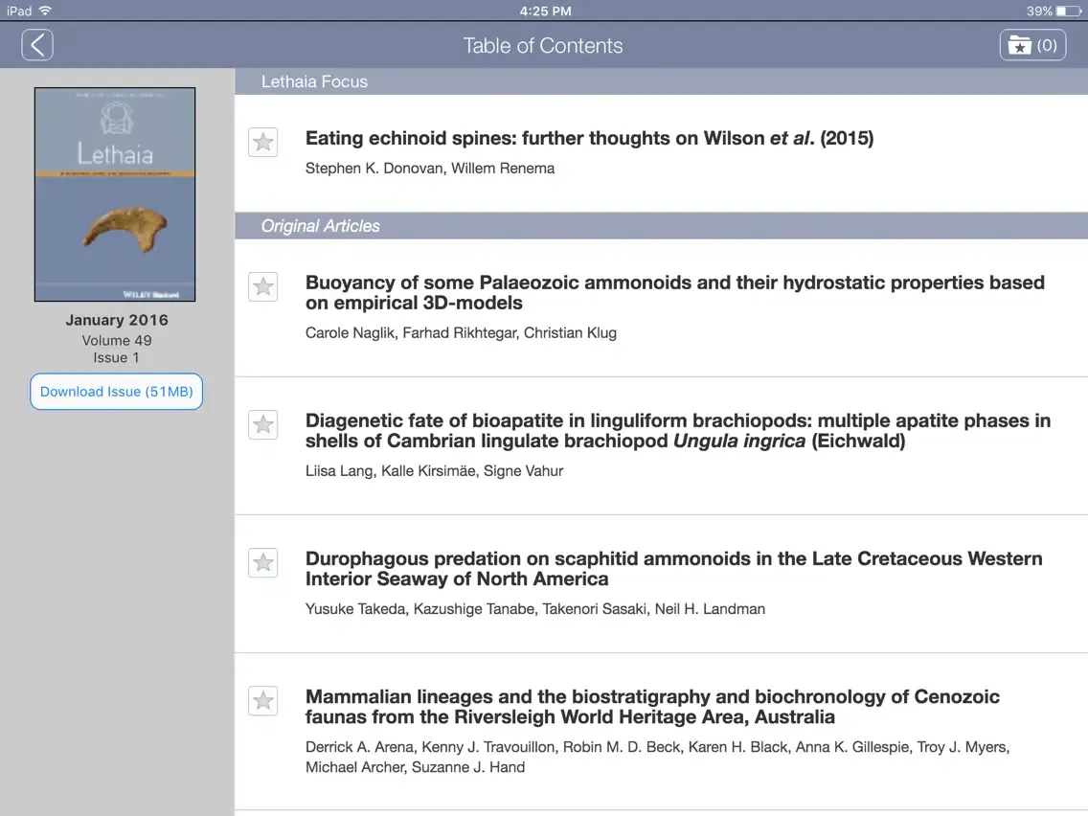Select the "Original Articles" section header
The width and height of the screenshot is (1088, 816).
[x=320, y=226]
